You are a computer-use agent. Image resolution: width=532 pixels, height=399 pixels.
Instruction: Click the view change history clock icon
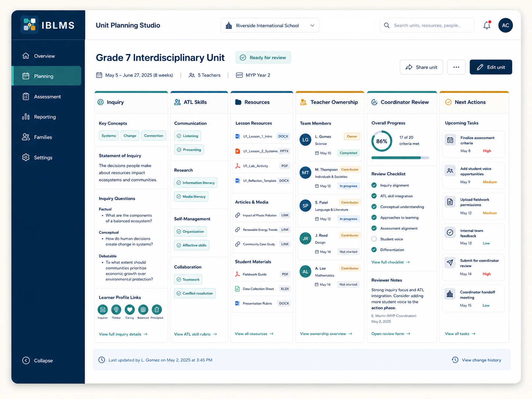455,360
